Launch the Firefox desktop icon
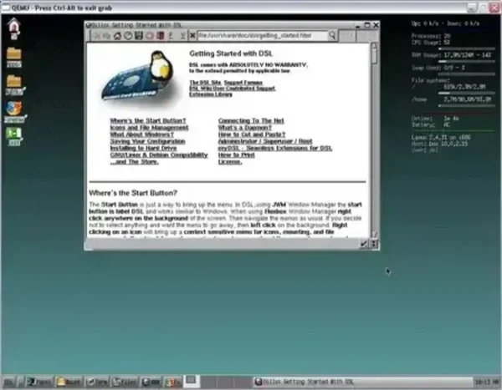502x390 pixels. (14, 112)
